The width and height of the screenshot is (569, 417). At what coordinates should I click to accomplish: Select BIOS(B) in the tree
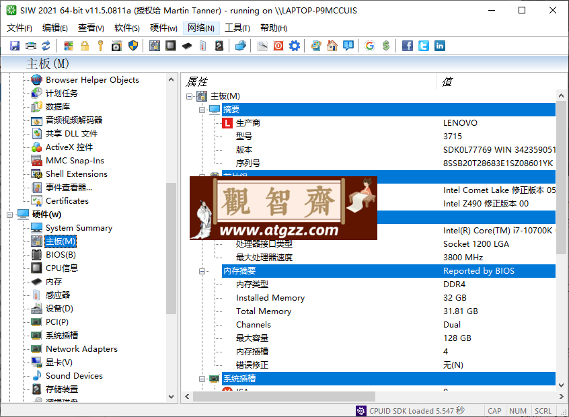click(61, 255)
